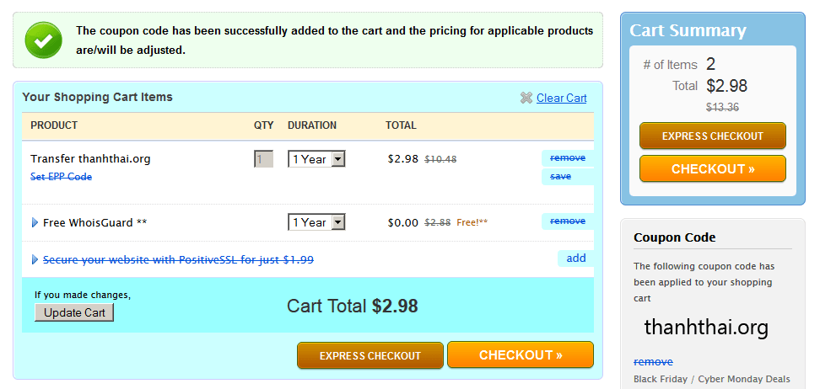The width and height of the screenshot is (820, 389).
Task: Click the Set EPP Code link
Action: [x=61, y=177]
